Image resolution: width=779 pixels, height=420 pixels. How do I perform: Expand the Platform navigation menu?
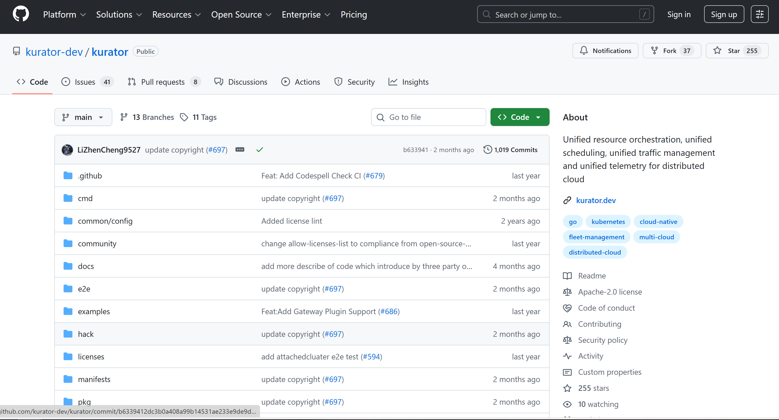(64, 15)
